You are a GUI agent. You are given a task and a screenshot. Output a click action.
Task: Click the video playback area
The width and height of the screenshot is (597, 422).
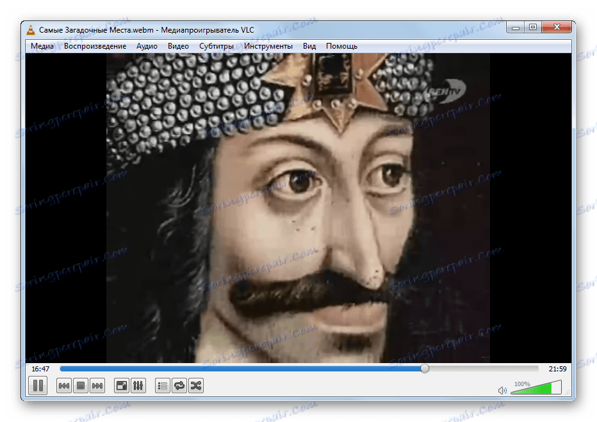point(298,207)
